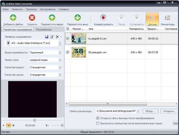
Task: Switch to Миниатюры thumbnails view icon
Action: (x=167, y=18)
